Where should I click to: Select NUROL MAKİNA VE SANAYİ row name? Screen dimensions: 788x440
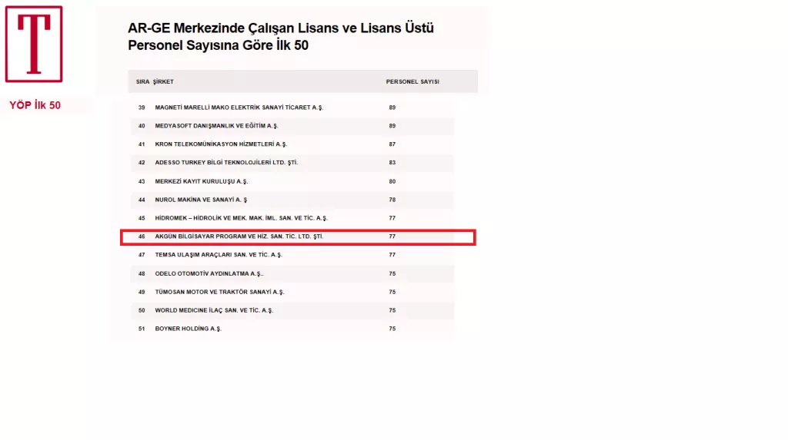[x=201, y=200]
